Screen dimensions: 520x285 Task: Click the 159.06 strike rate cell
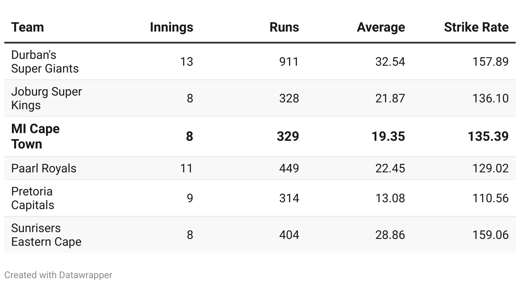pyautogui.click(x=491, y=235)
